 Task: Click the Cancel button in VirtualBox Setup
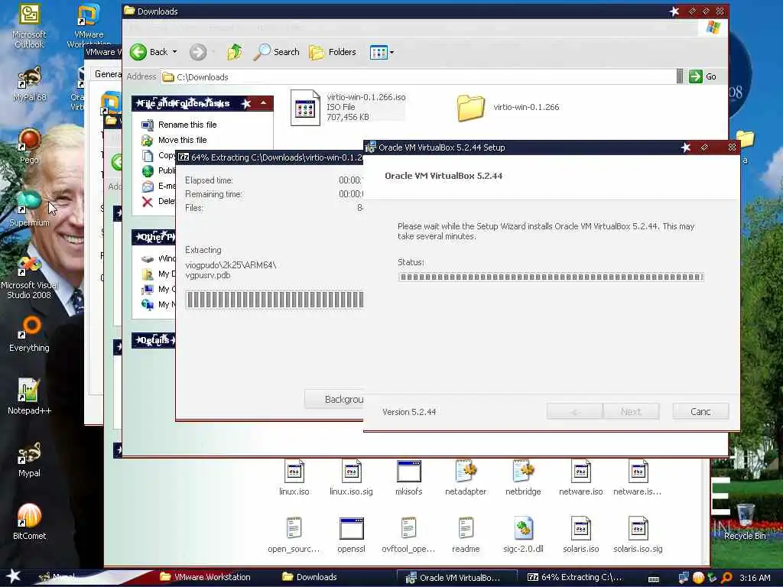click(700, 412)
